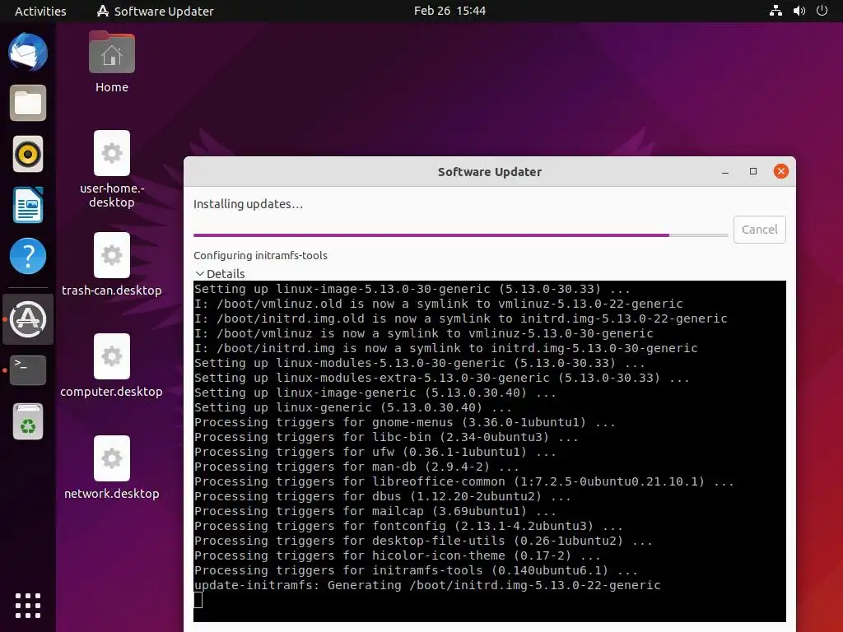Click 'Processing triggers for dbus' line
The width and height of the screenshot is (843, 632).
click(x=382, y=496)
